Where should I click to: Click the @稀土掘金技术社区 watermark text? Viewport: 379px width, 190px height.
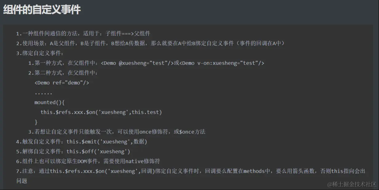point(352,184)
